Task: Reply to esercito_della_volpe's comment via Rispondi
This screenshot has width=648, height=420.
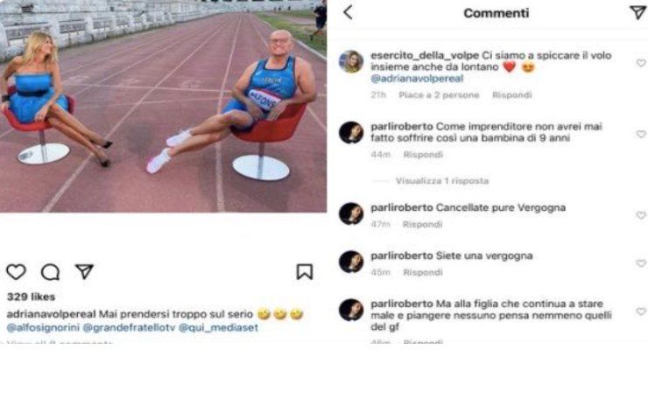Action: pos(512,95)
